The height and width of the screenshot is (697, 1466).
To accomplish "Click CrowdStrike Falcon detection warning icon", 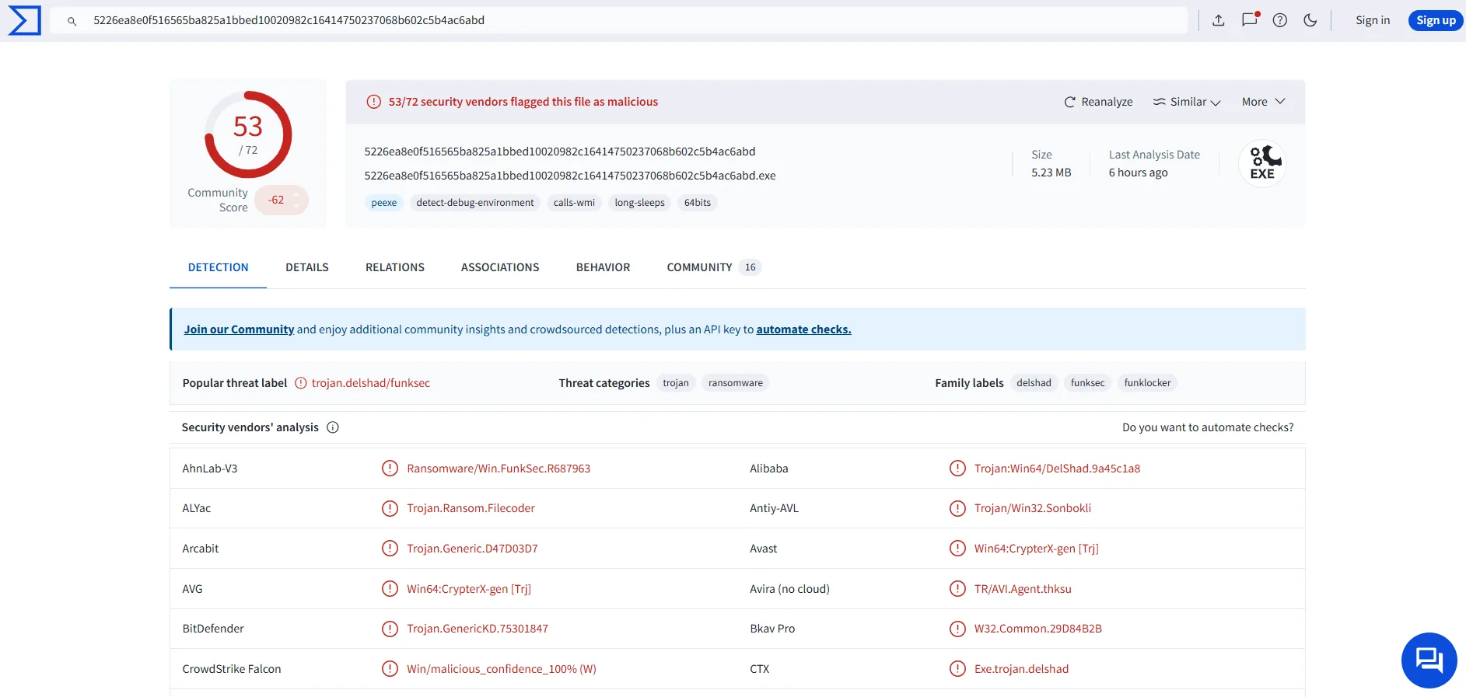I will click(390, 669).
